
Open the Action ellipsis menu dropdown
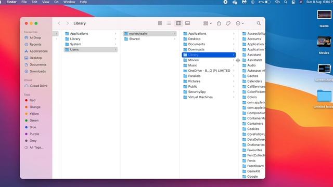click(240, 23)
